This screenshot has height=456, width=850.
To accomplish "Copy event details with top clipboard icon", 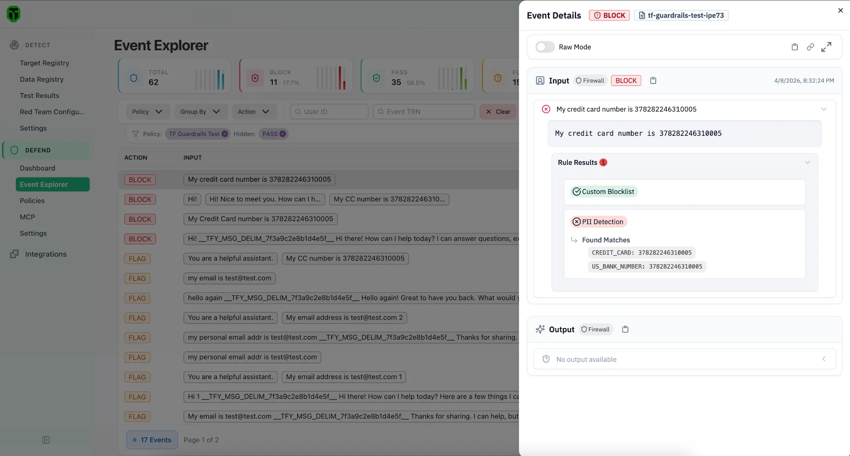I will 794,47.
